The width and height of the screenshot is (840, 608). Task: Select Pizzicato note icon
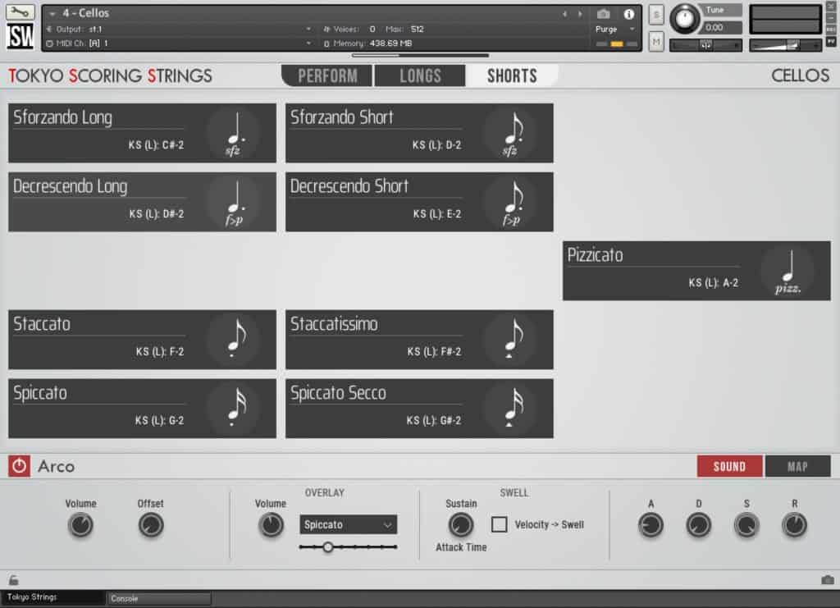[x=788, y=271]
